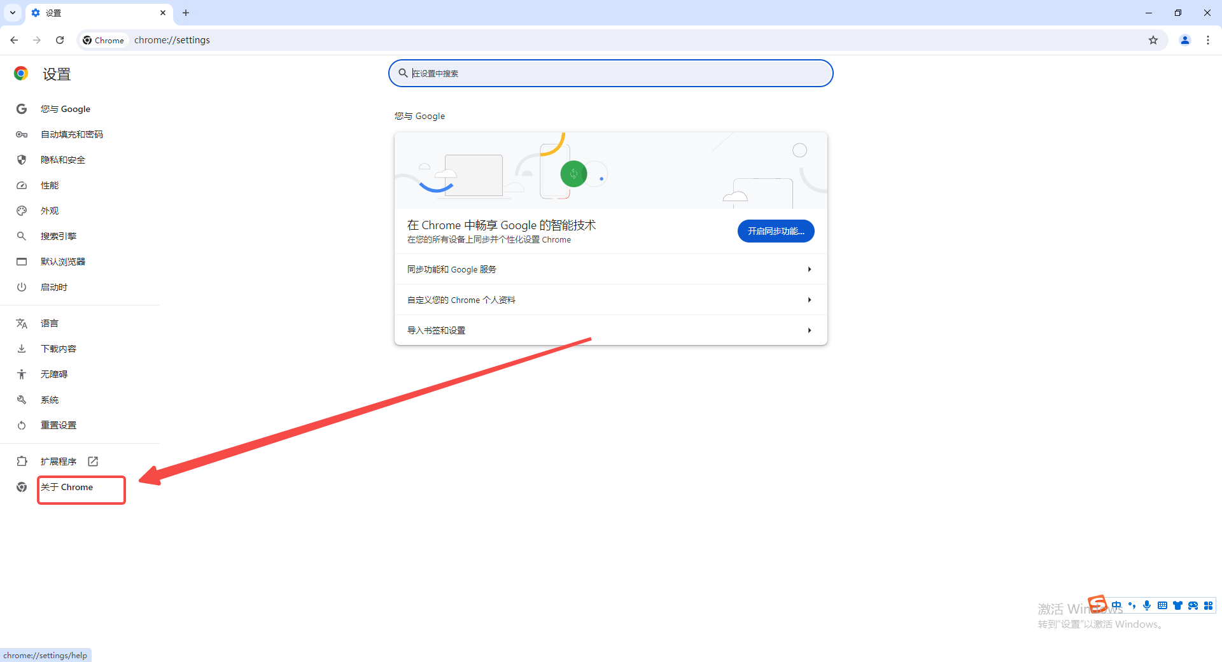Focus the 在设置中搜索 search field

pos(611,73)
